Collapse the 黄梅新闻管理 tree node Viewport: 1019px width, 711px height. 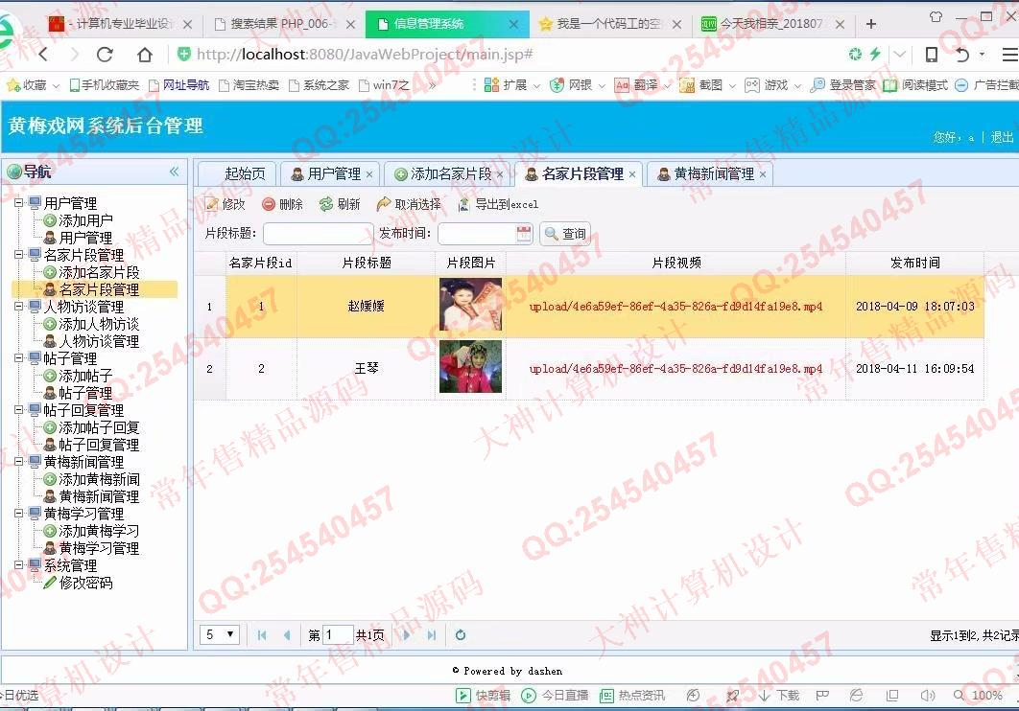[19, 462]
